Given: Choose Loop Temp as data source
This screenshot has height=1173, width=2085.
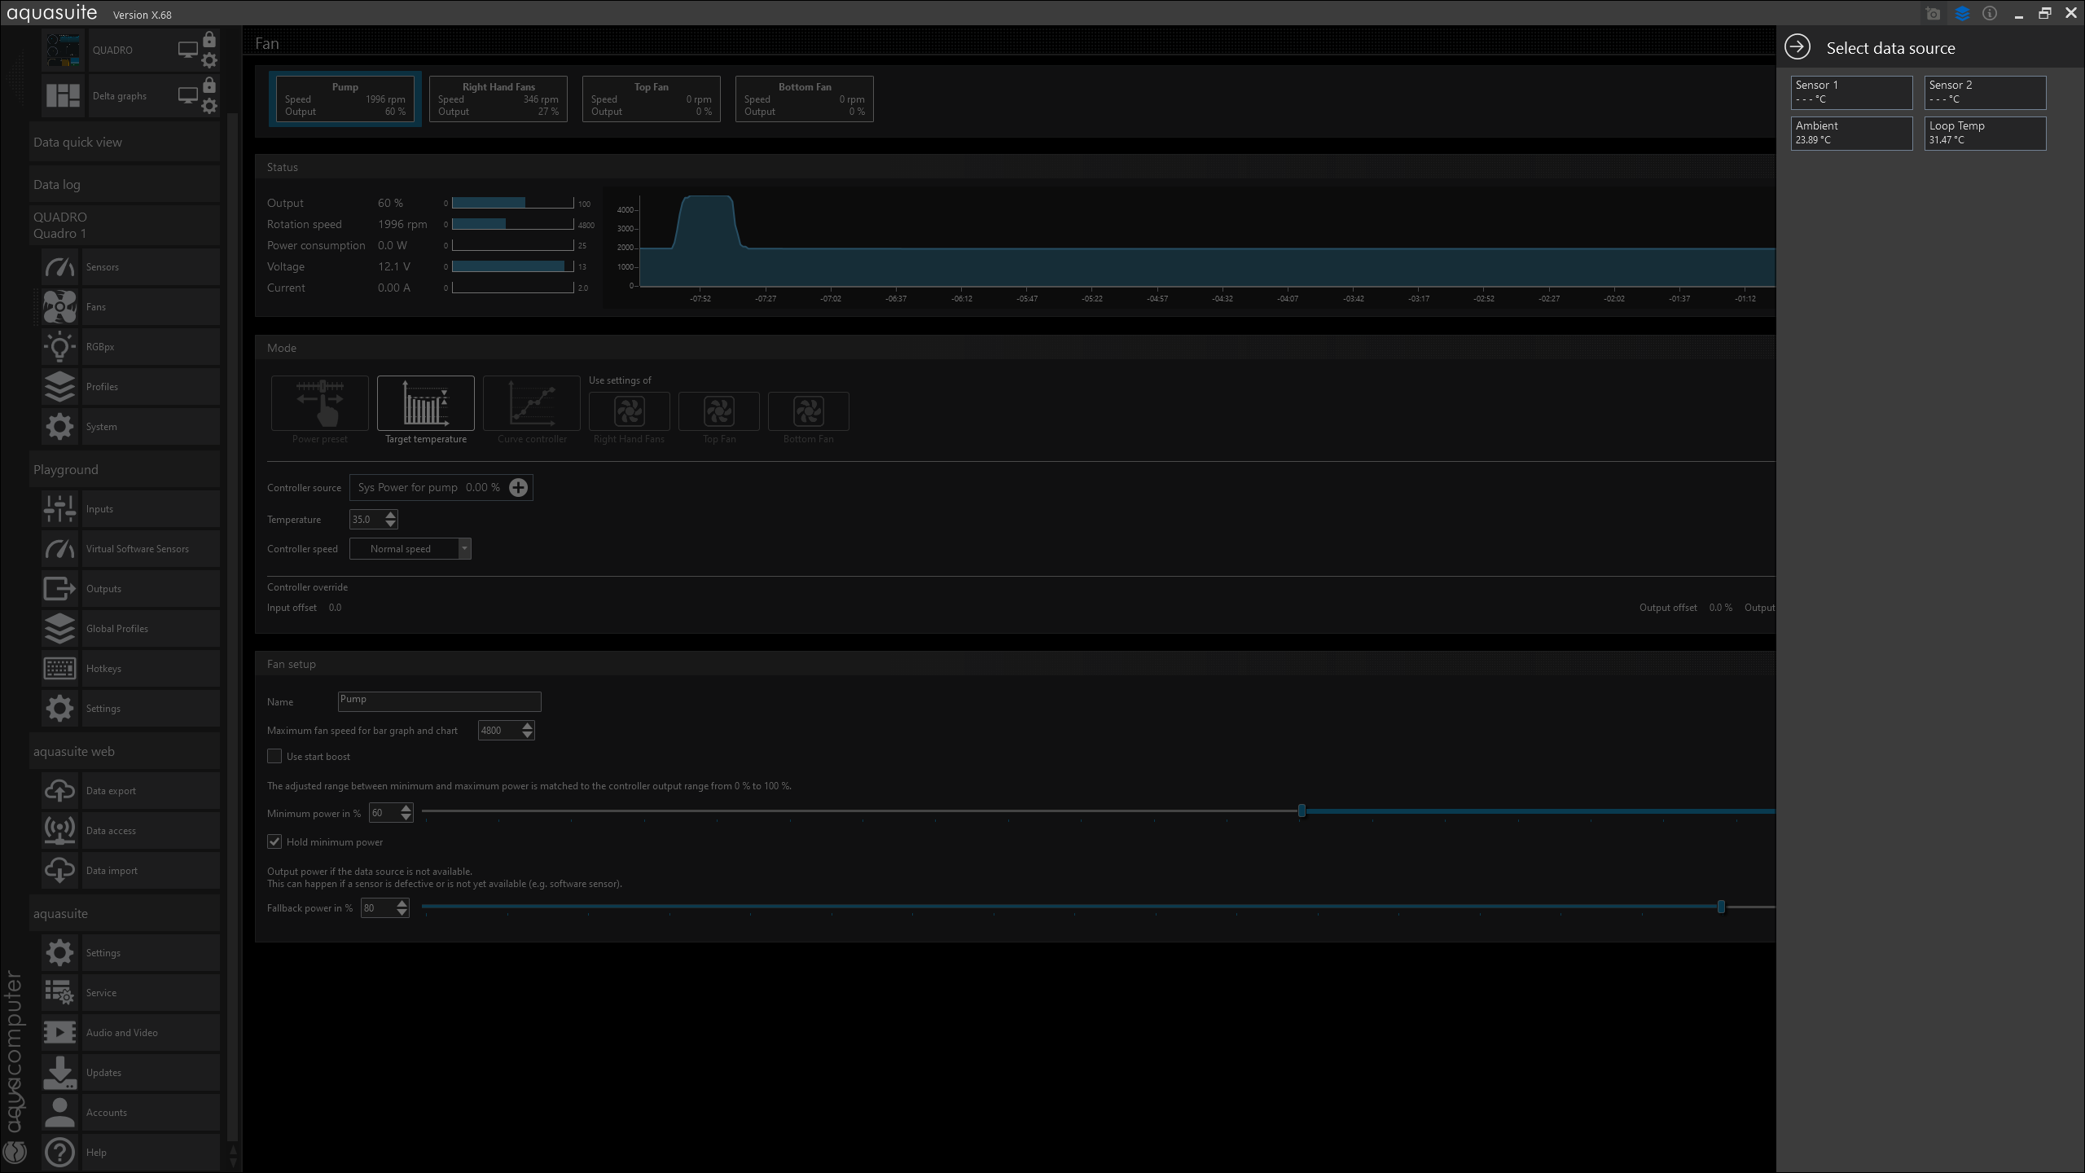Looking at the screenshot, I should pos(1984,133).
